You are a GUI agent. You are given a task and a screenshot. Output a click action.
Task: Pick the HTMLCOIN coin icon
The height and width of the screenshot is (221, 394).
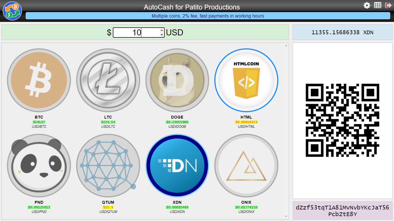pos(246,80)
